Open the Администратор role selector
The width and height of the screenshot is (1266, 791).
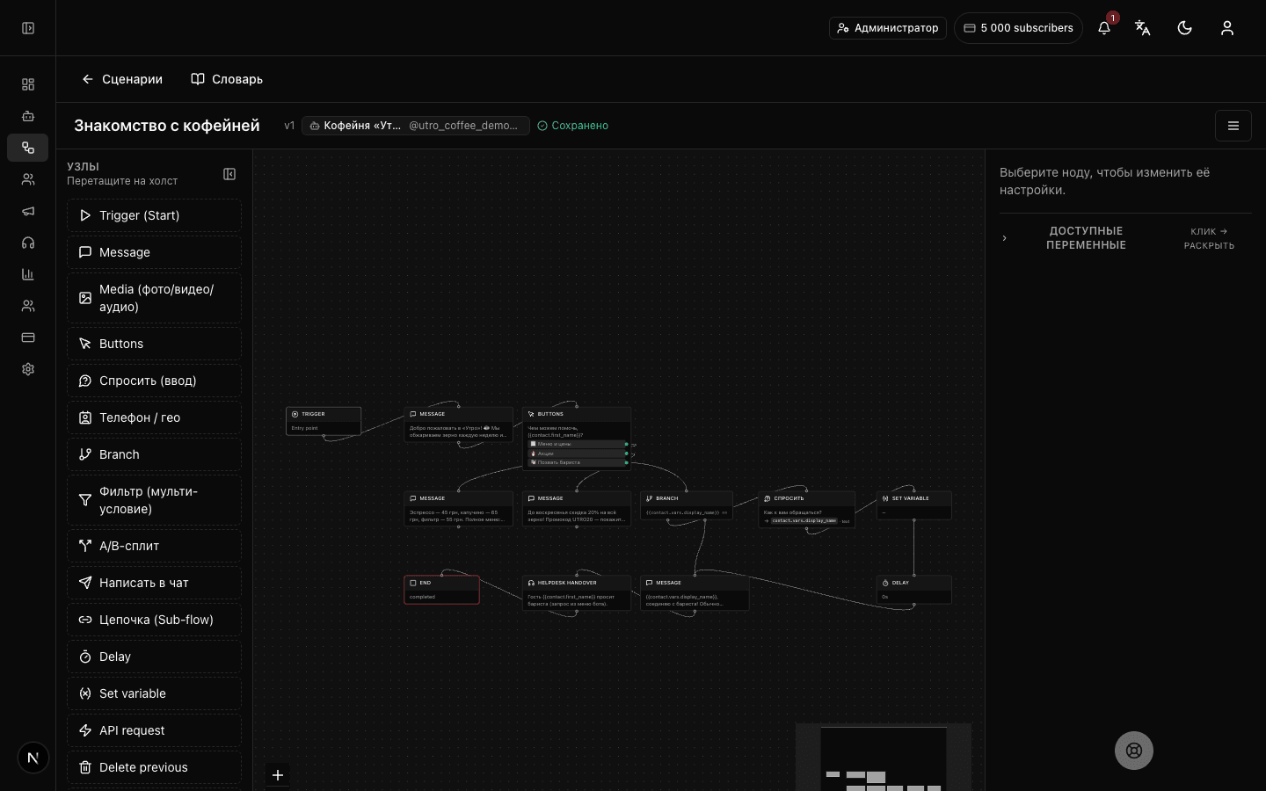[888, 28]
